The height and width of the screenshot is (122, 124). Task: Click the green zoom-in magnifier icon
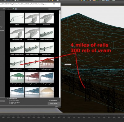coord(13,9)
